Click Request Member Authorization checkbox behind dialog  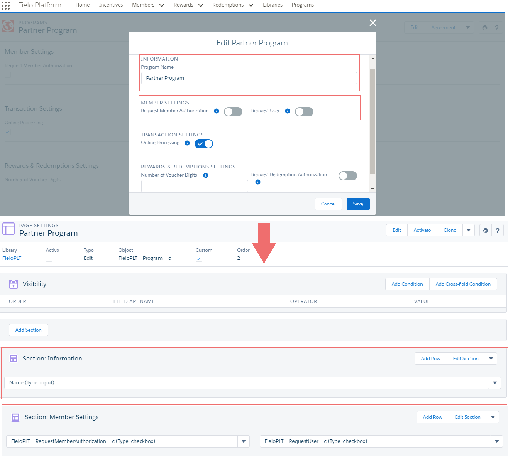(x=8, y=75)
